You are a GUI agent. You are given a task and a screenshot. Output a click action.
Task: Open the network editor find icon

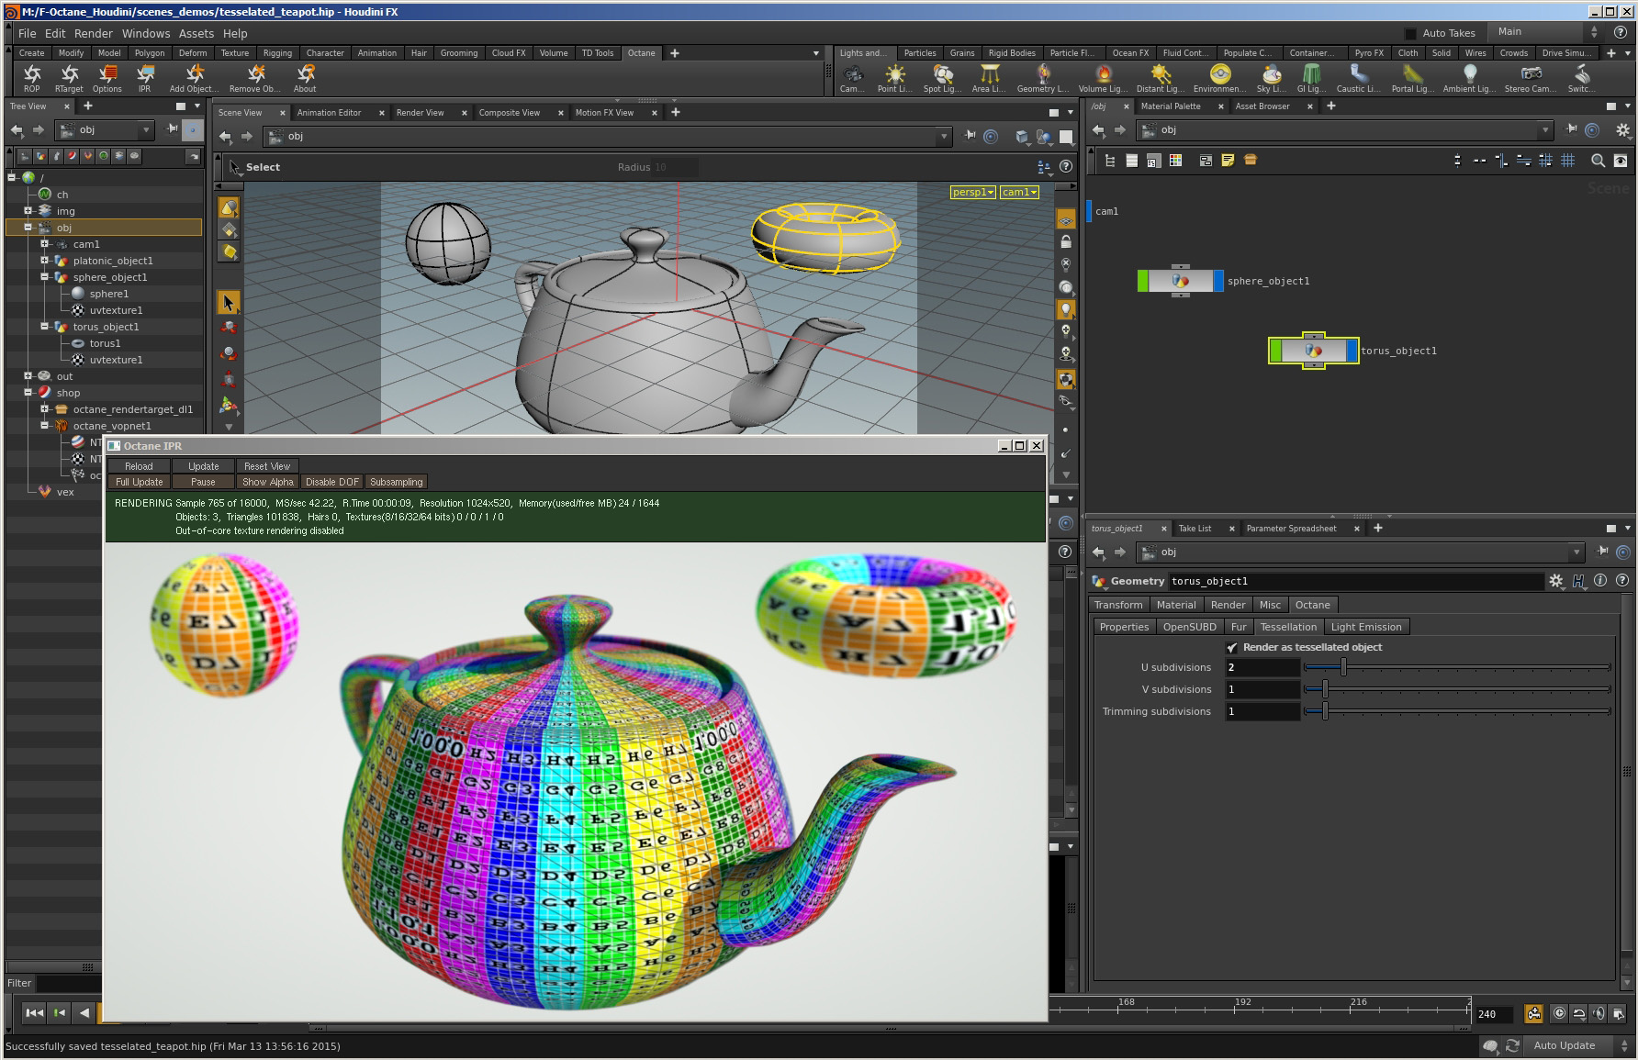tap(1598, 161)
